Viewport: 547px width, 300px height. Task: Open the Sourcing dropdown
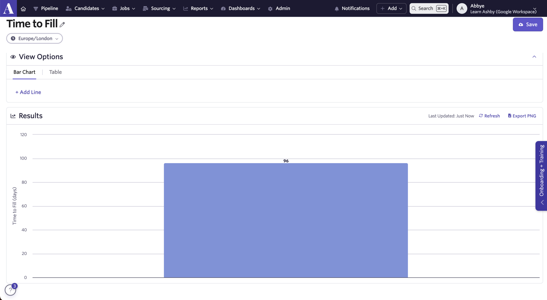pos(159,8)
